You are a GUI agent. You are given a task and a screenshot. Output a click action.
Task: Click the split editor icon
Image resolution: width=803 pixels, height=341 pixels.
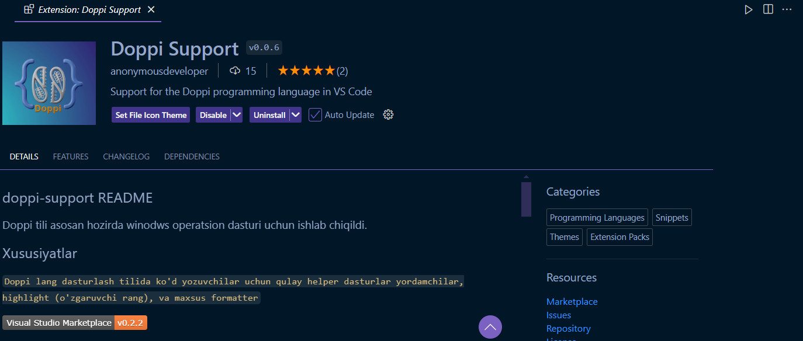tap(768, 9)
